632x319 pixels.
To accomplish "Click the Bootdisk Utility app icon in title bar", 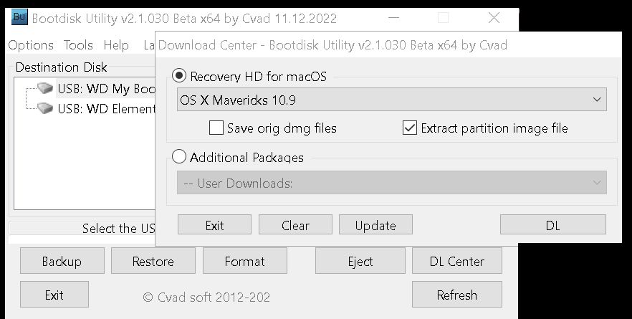I will pos(20,17).
